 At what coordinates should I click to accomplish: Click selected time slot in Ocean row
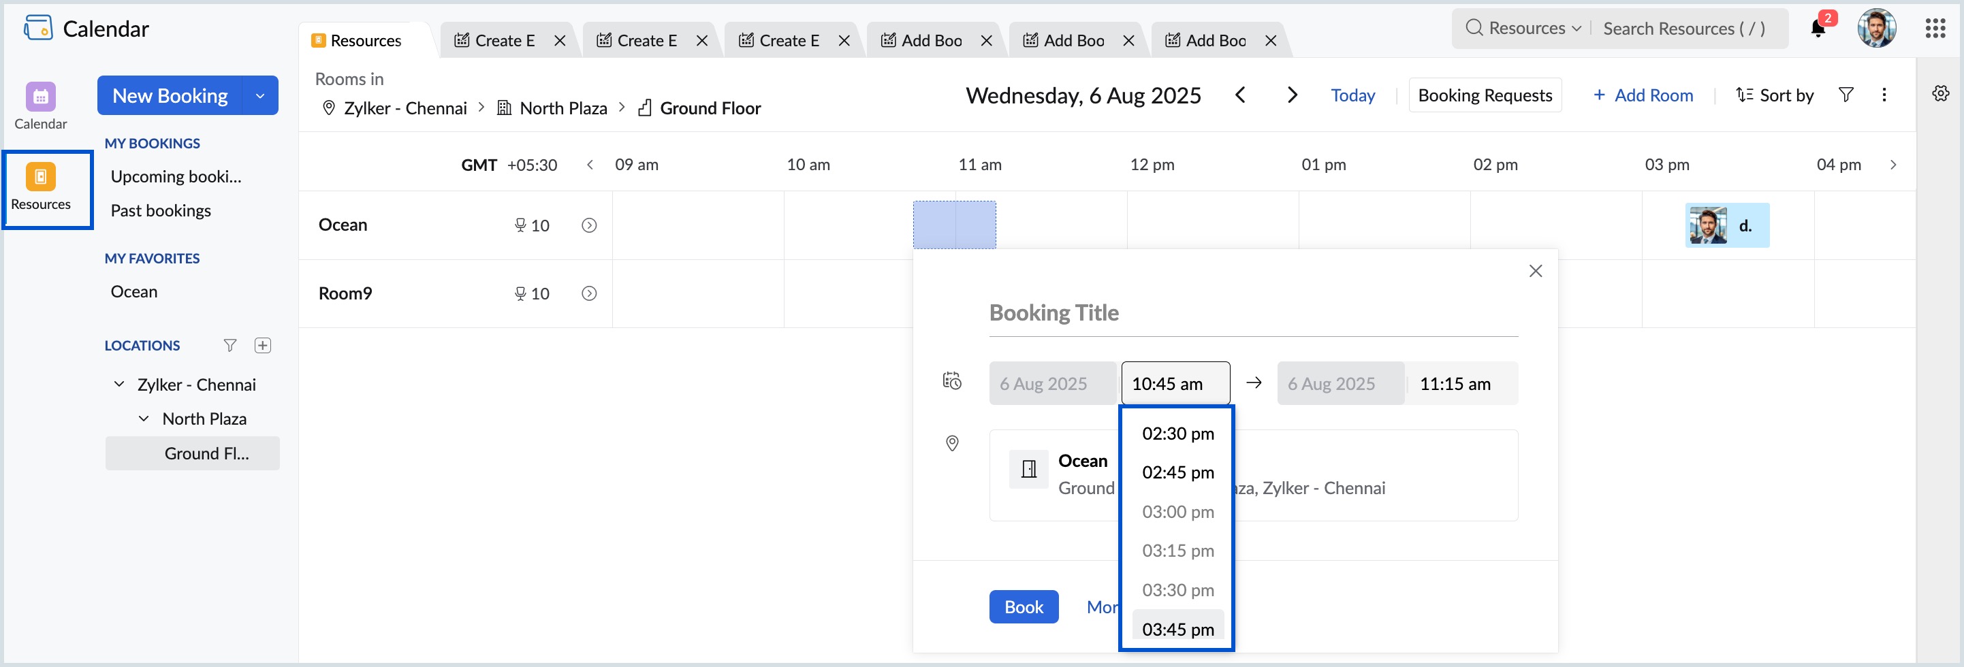[955, 225]
